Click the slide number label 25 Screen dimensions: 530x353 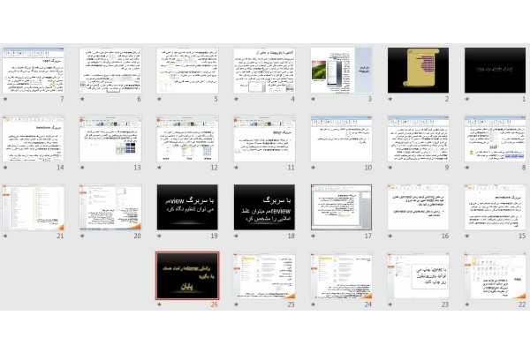click(x=291, y=304)
